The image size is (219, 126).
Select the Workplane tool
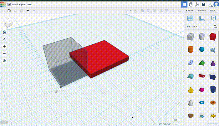(x=189, y=18)
